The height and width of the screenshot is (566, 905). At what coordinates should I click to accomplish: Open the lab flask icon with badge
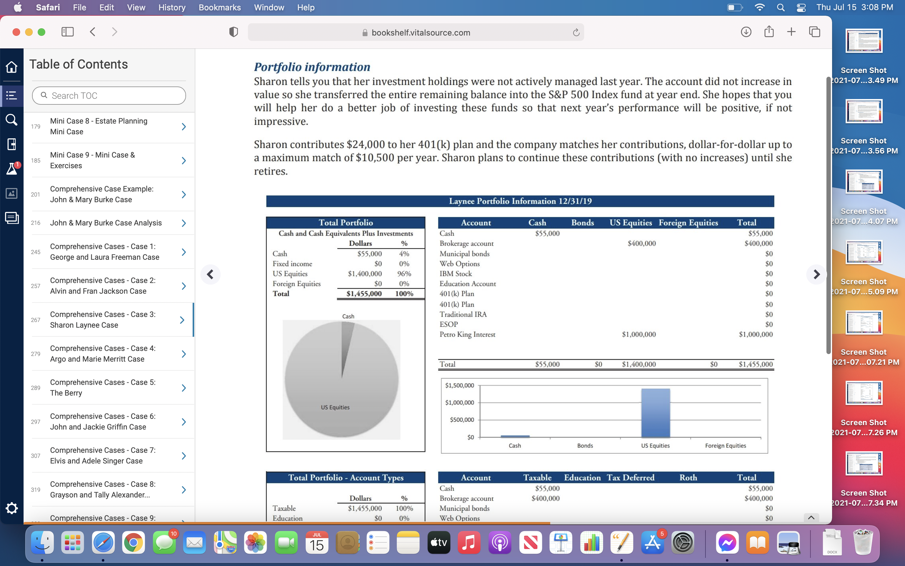pos(12,169)
